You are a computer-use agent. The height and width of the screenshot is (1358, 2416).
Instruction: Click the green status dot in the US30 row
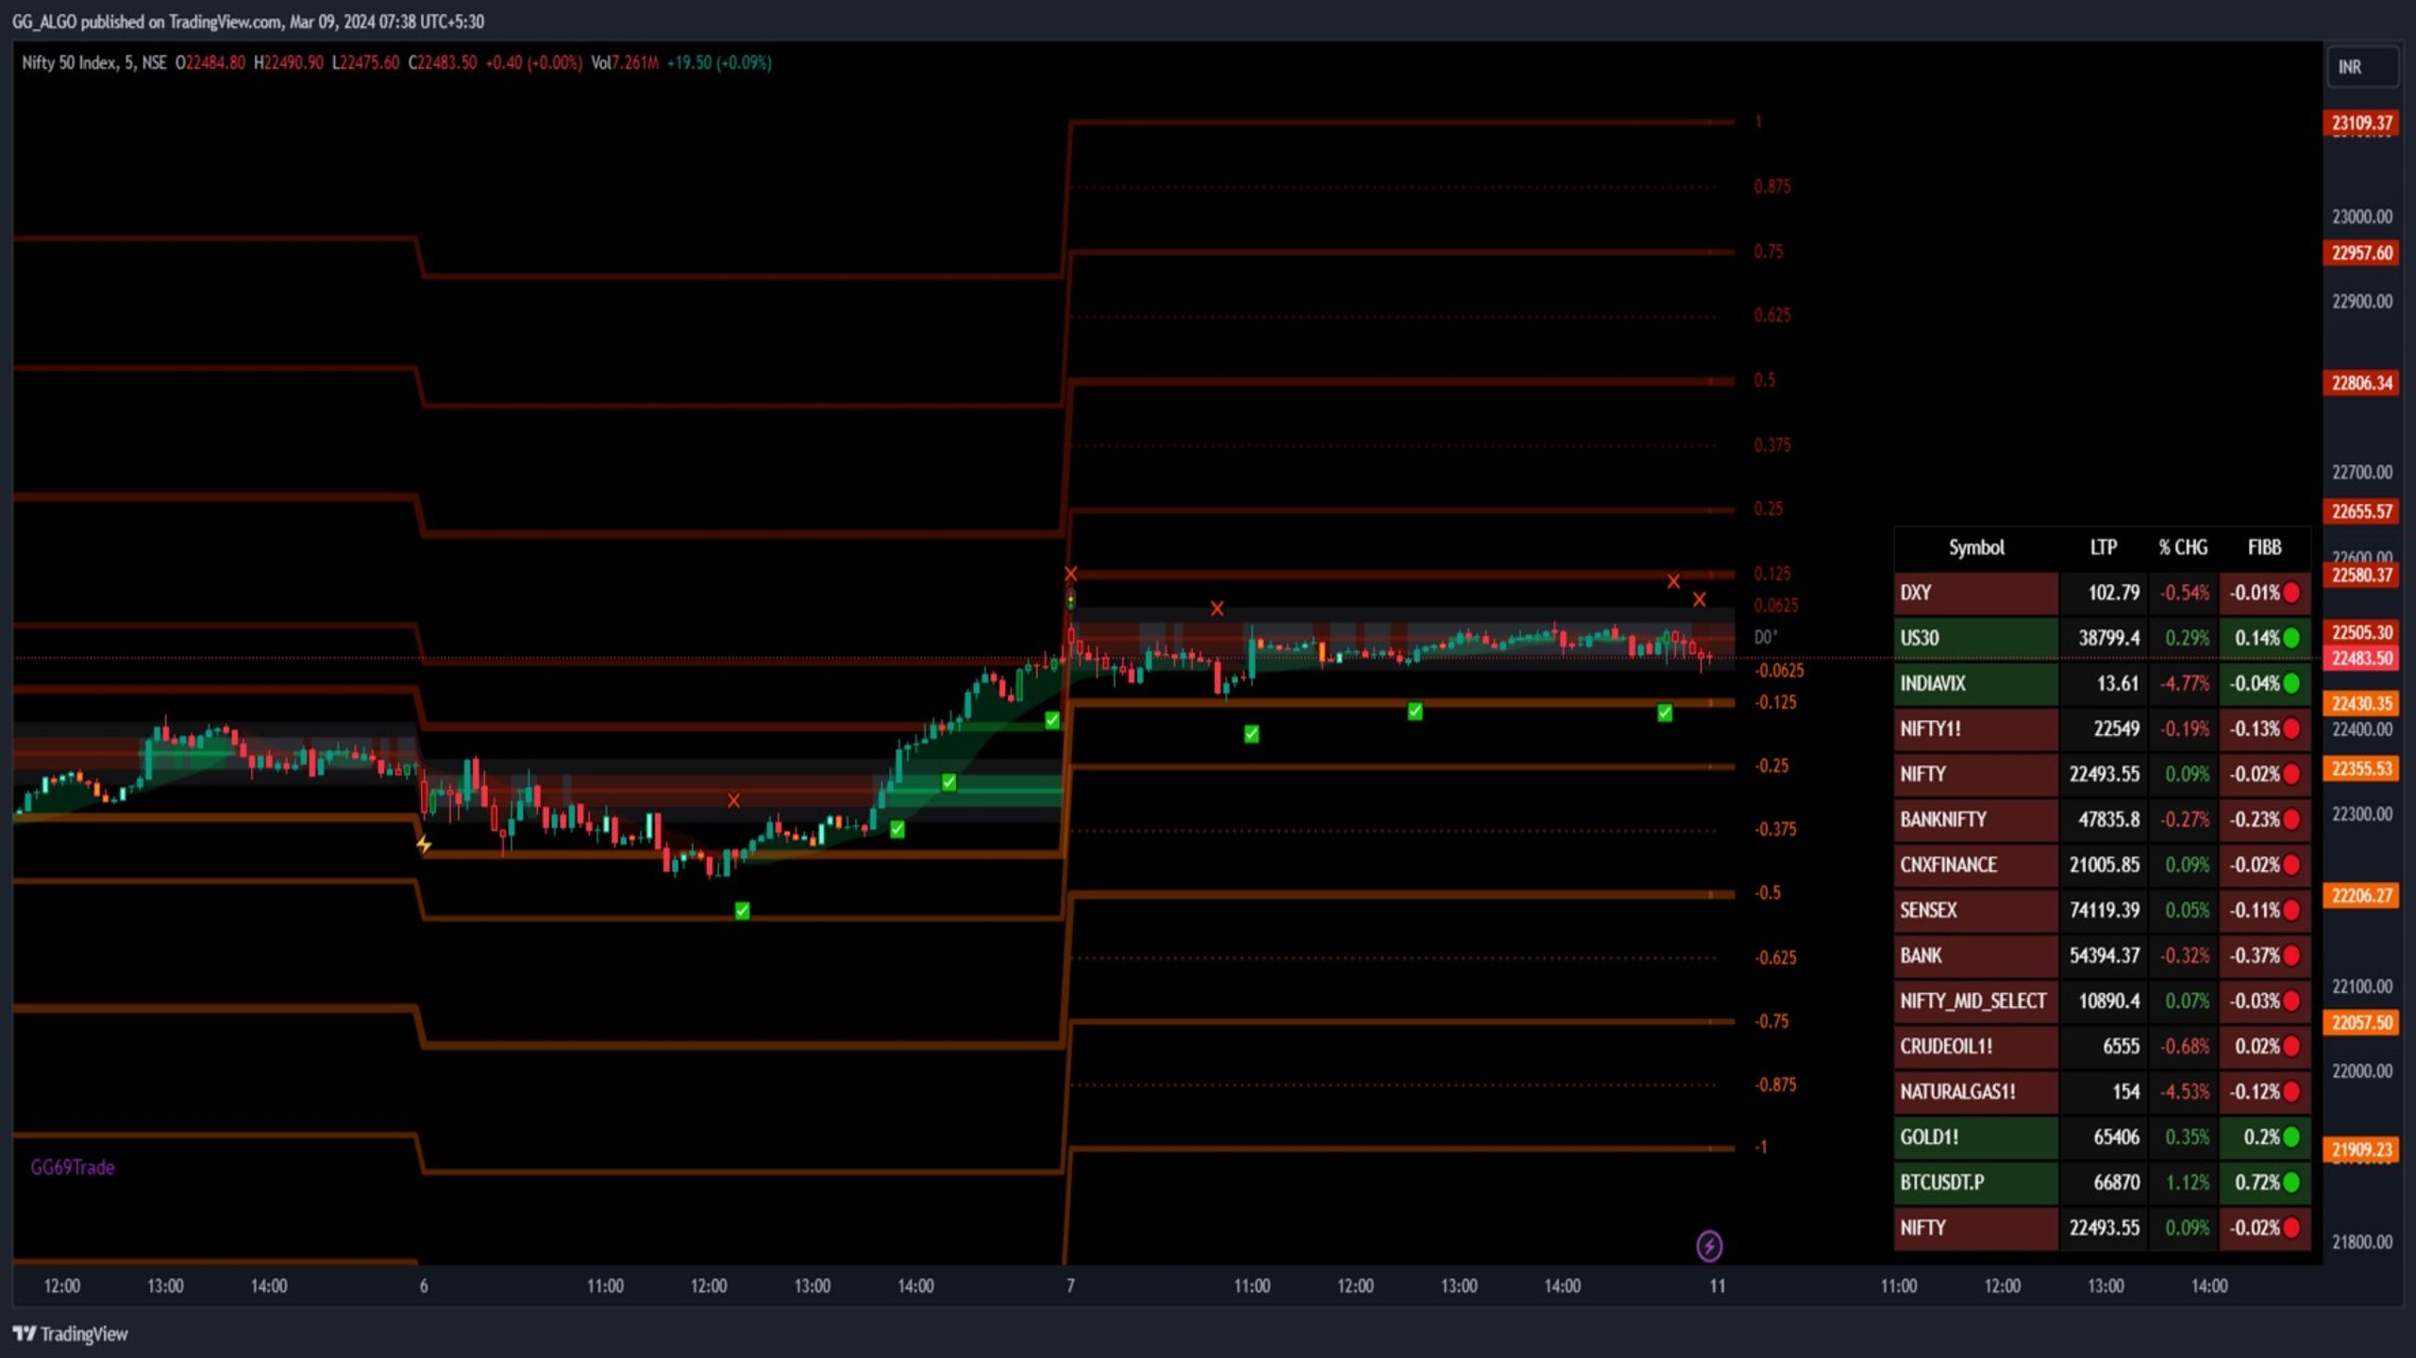pos(2291,638)
